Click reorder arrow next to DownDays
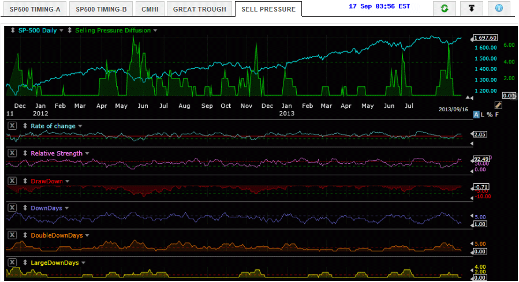 25,208
